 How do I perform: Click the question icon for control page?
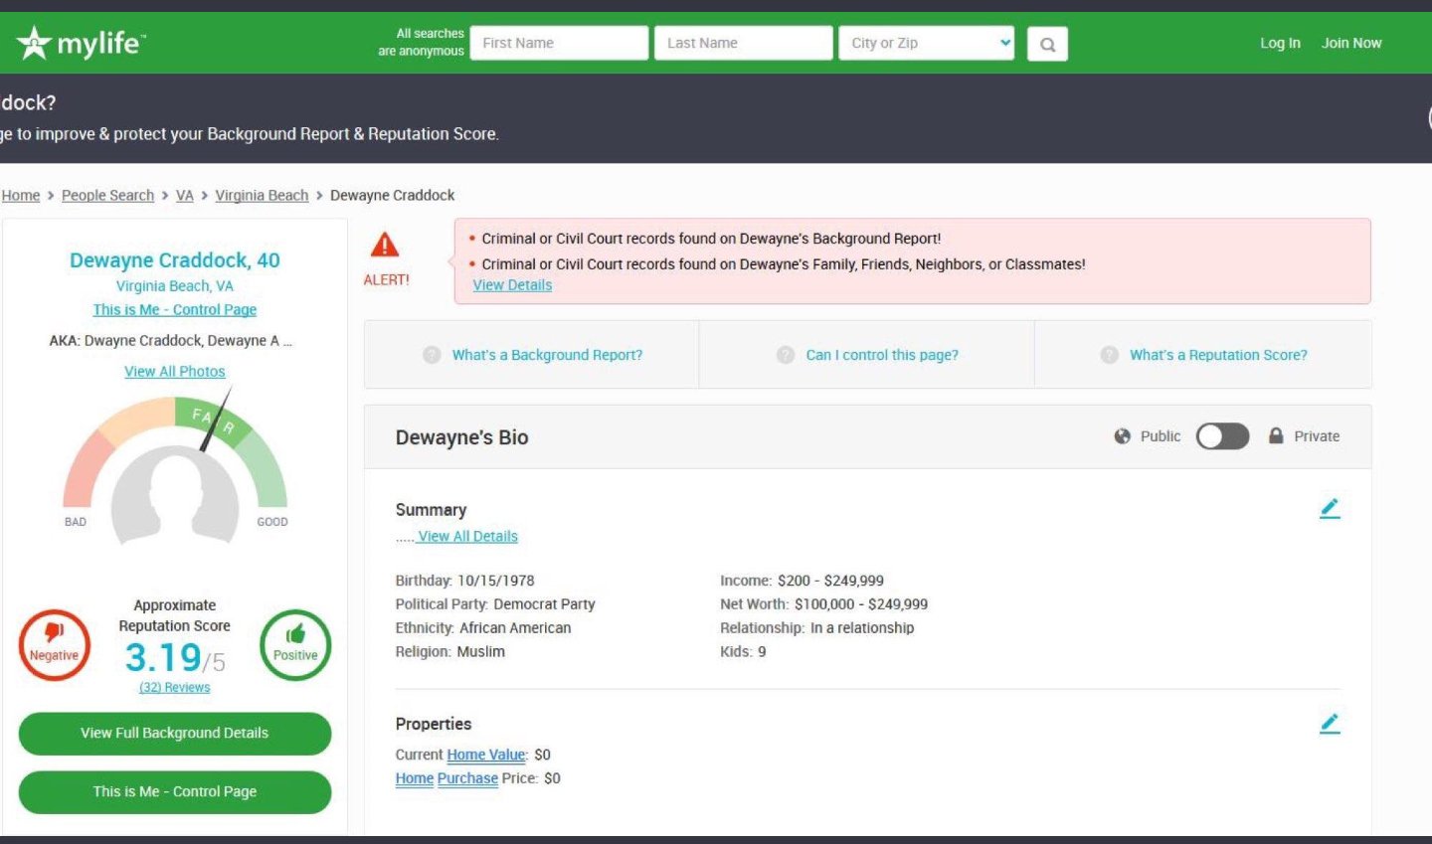coord(786,355)
